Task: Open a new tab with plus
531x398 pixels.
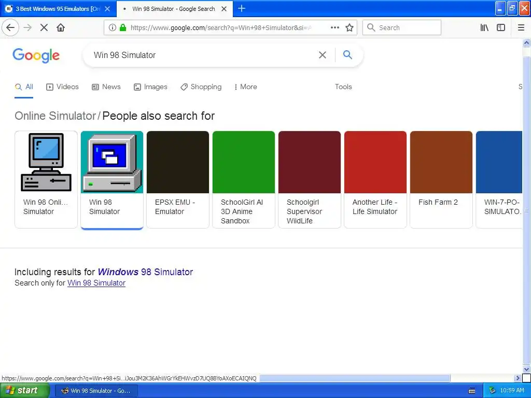Action: (242, 8)
